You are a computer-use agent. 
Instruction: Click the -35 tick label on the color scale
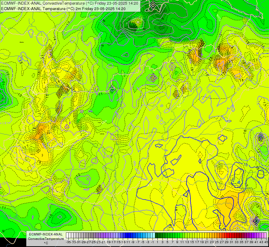68,242
